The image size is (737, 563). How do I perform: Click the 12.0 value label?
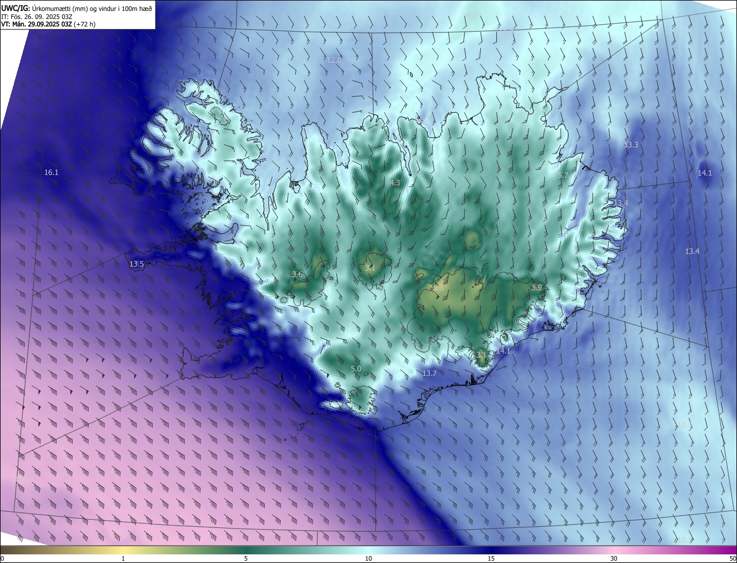[334, 60]
